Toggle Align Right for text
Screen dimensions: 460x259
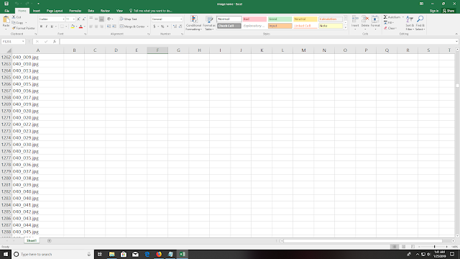point(101,27)
